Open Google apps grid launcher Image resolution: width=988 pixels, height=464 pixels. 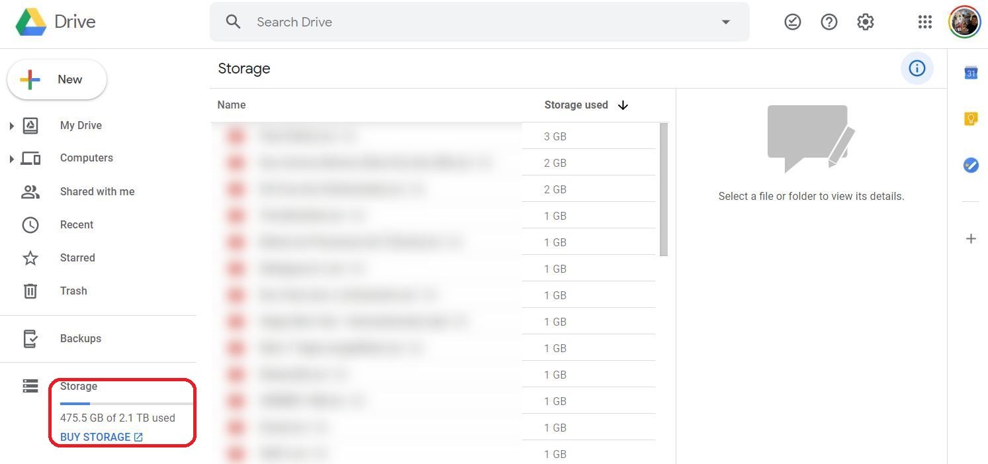tap(924, 22)
